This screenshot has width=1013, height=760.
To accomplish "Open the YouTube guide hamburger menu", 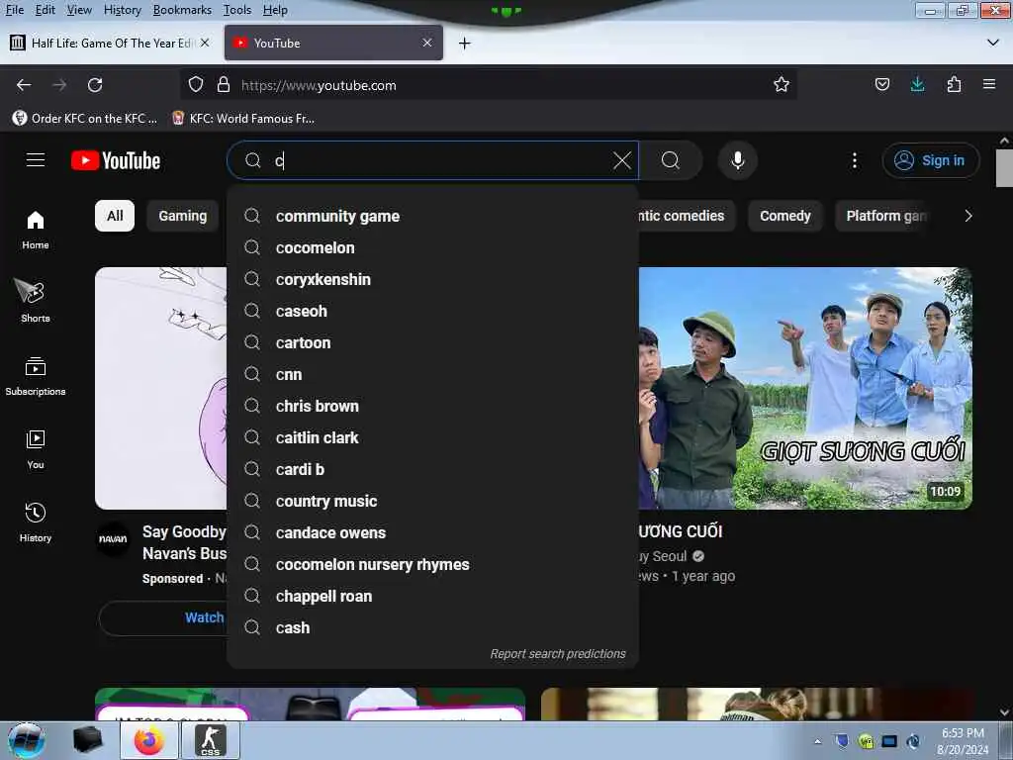I will point(36,160).
